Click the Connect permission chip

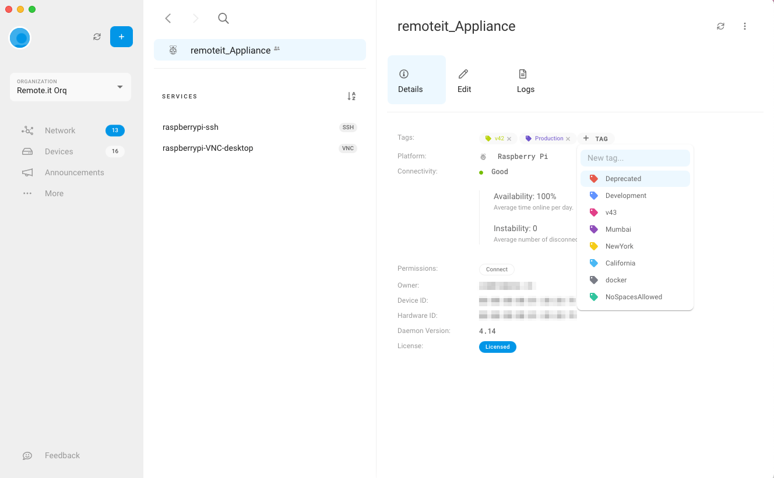click(497, 270)
